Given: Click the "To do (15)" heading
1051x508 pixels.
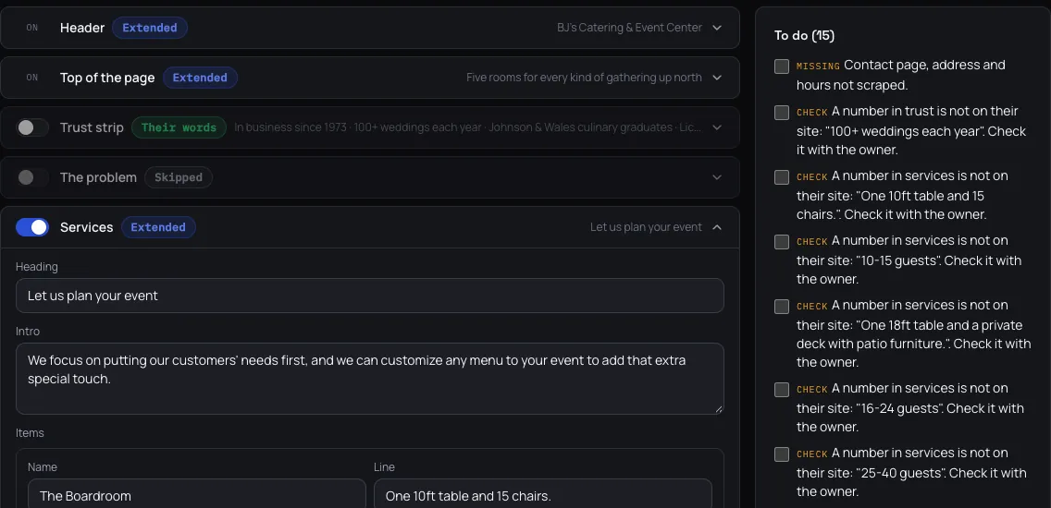Looking at the screenshot, I should (x=804, y=35).
